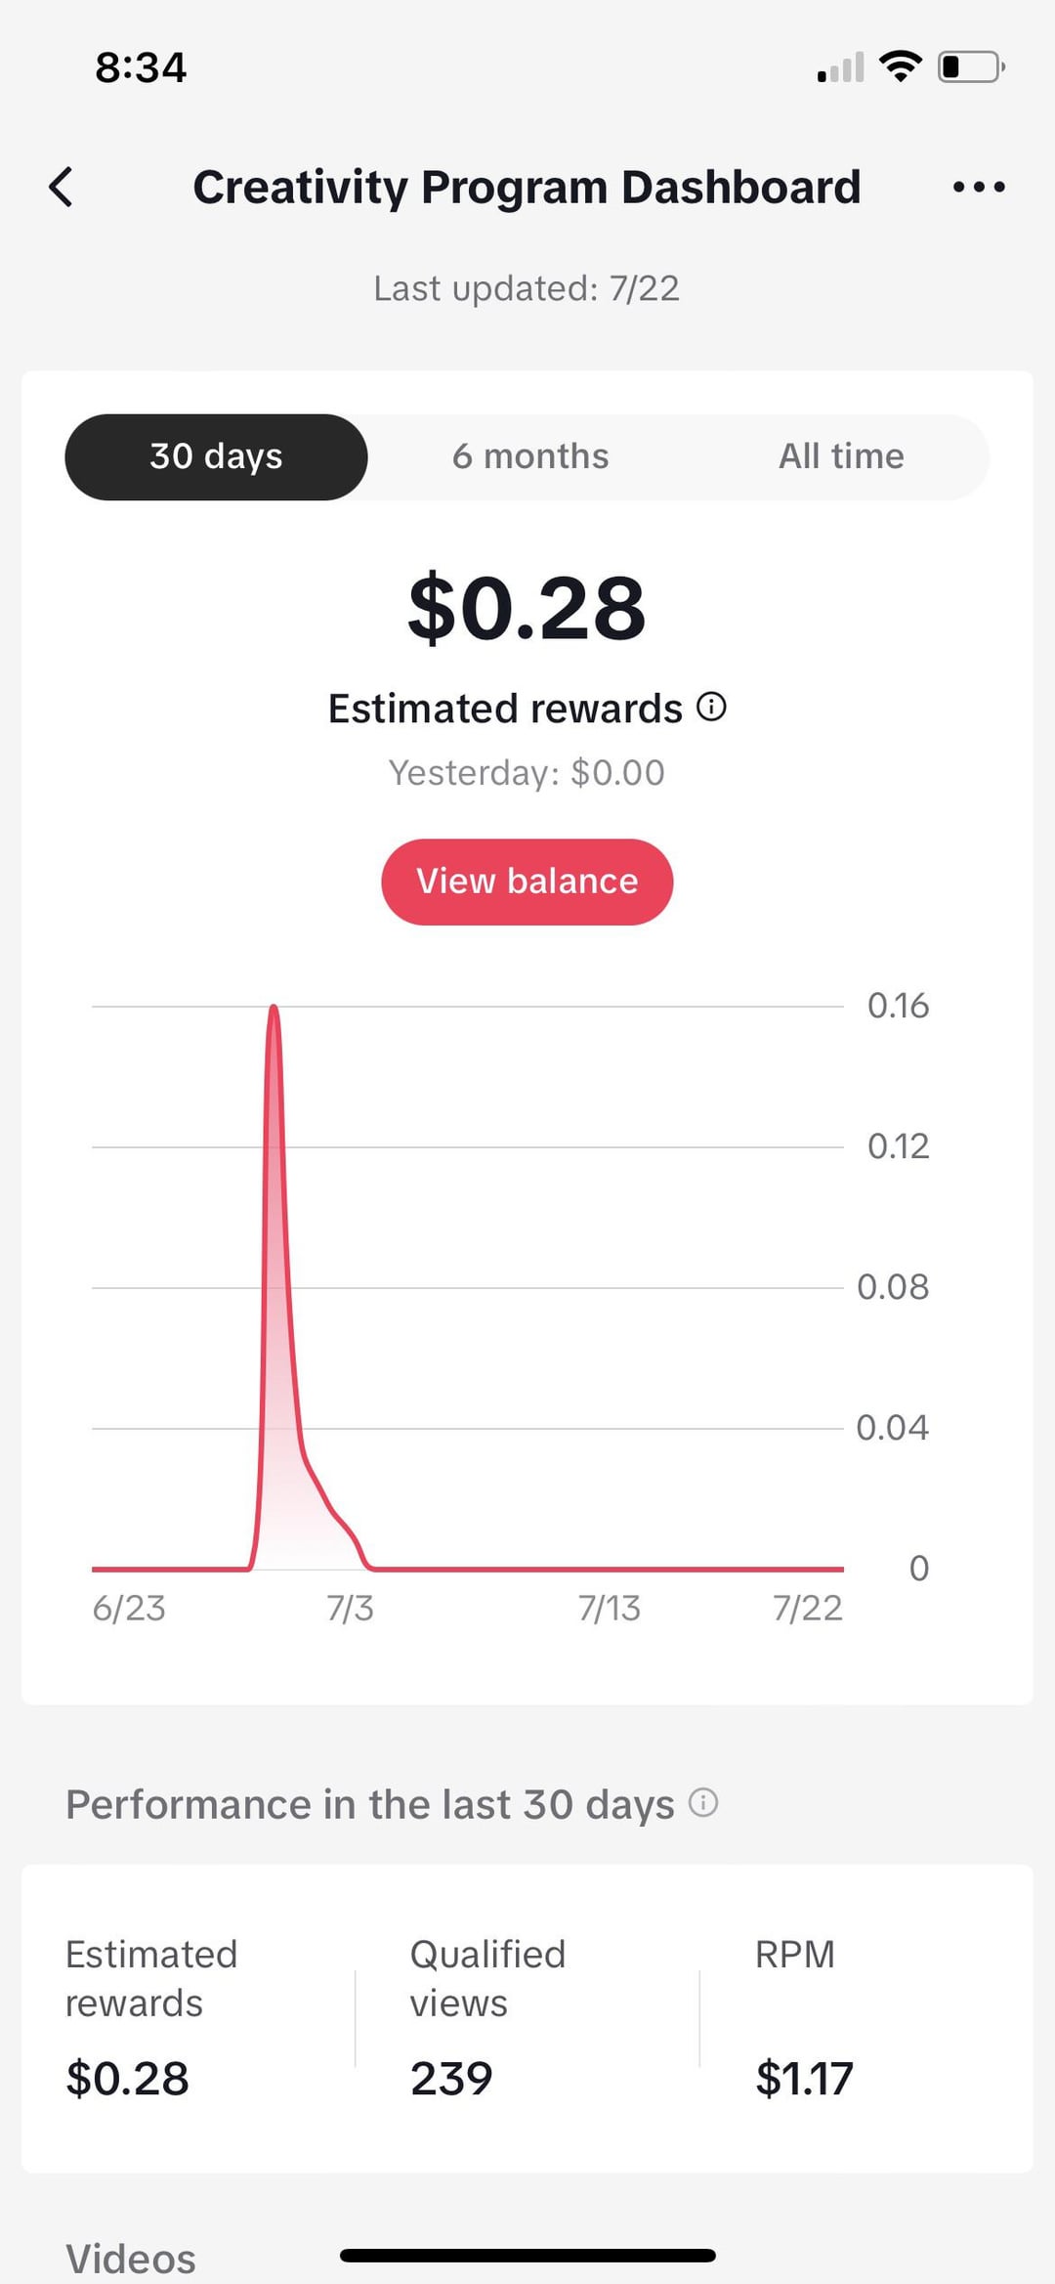Tap the battery status icon
Viewport: 1055px width, 2284px height.
pyautogui.click(x=971, y=66)
